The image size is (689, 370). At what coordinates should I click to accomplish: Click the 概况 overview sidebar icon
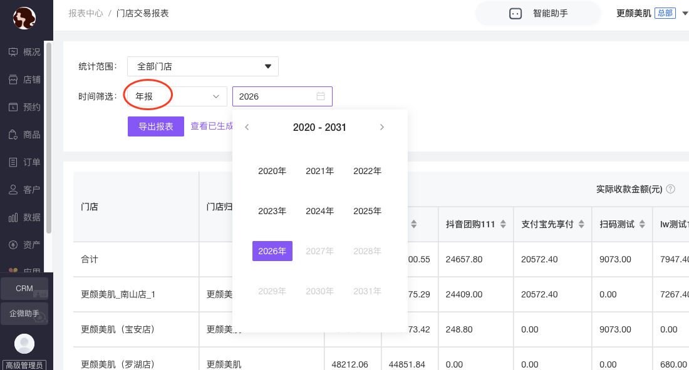pos(13,52)
